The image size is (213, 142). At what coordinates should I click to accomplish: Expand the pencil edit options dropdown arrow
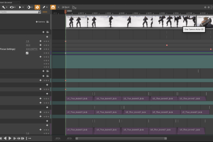[47, 7]
